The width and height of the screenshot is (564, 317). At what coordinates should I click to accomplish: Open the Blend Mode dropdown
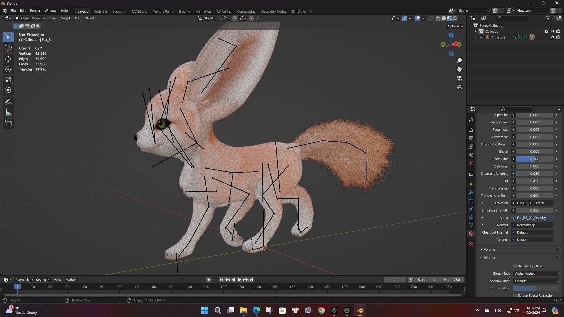[x=536, y=274]
